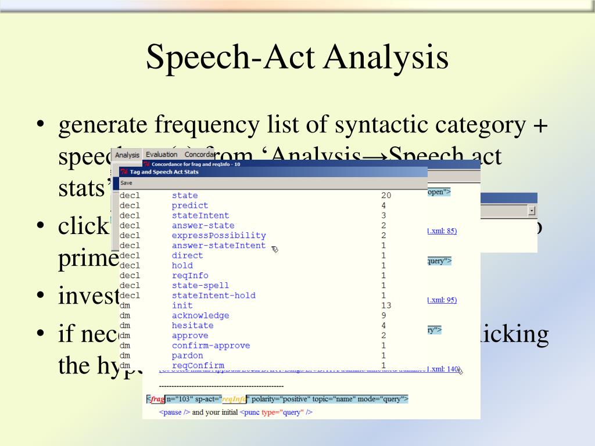The width and height of the screenshot is (595, 446).
Task: Select the 'direct' speech-act entry
Action: [x=188, y=256]
